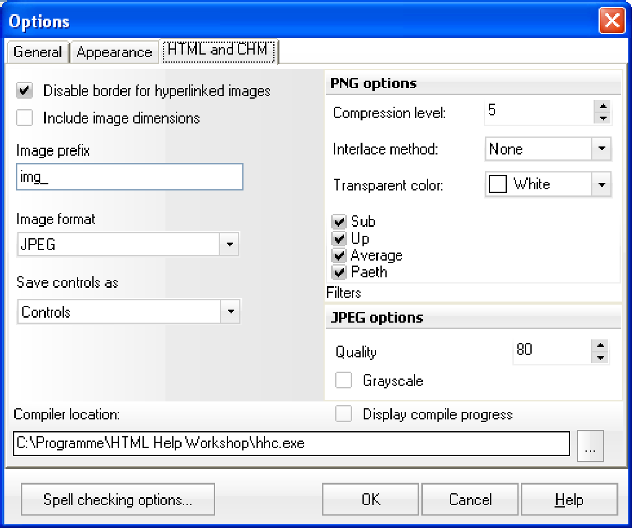The width and height of the screenshot is (632, 528).
Task: Open the Interlace method dropdown
Action: [x=601, y=149]
